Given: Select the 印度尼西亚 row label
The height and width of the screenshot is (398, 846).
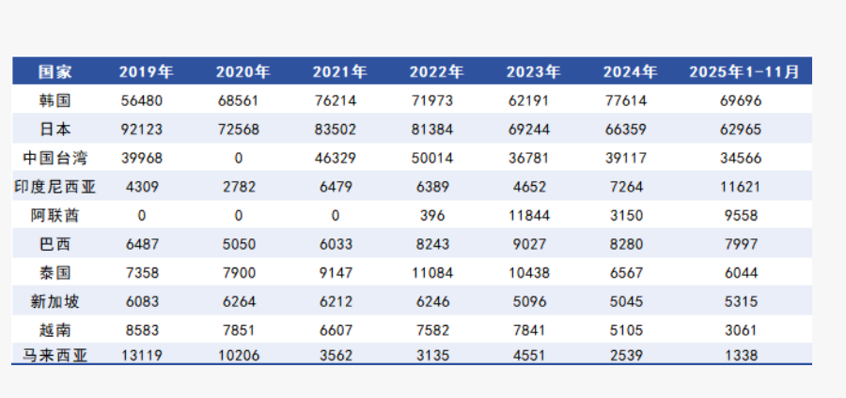Looking at the screenshot, I should tap(55, 187).
